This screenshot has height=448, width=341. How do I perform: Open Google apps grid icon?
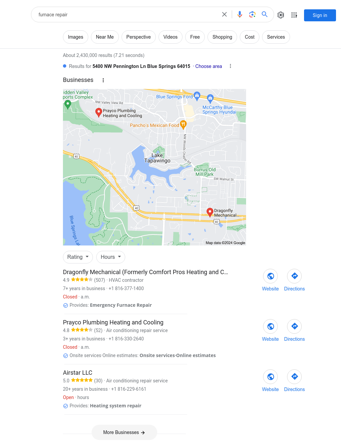(294, 15)
